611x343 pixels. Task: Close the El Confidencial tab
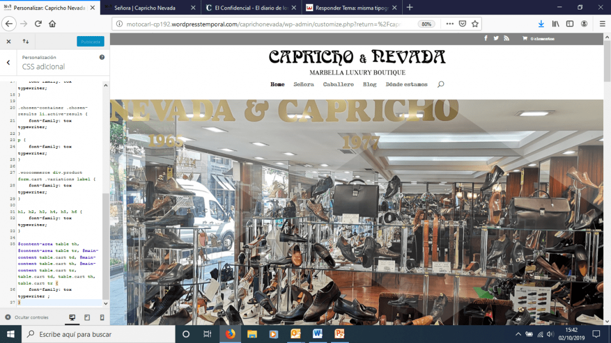[x=294, y=7]
